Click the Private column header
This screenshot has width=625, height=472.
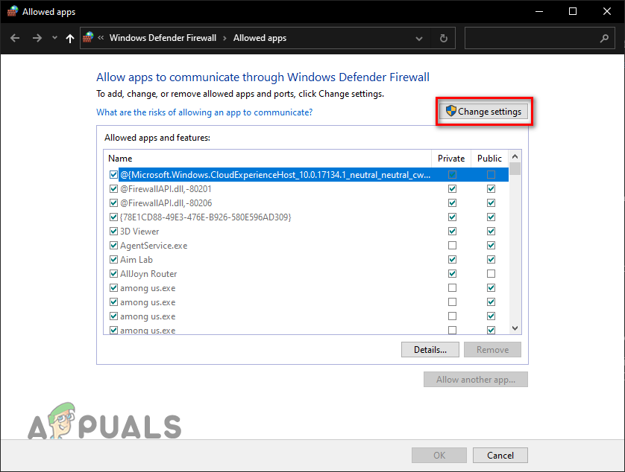(451, 159)
